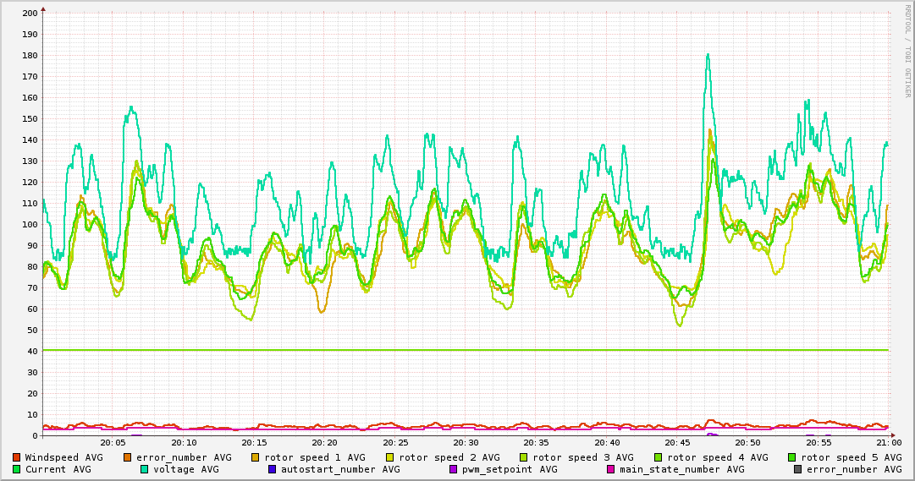Viewport: 915px width, 481px height.
Task: Select the rotor speed 2 AVG label
Action: tap(449, 457)
